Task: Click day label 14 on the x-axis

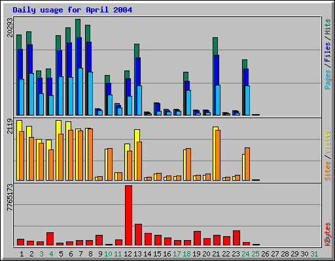Action: point(147,254)
